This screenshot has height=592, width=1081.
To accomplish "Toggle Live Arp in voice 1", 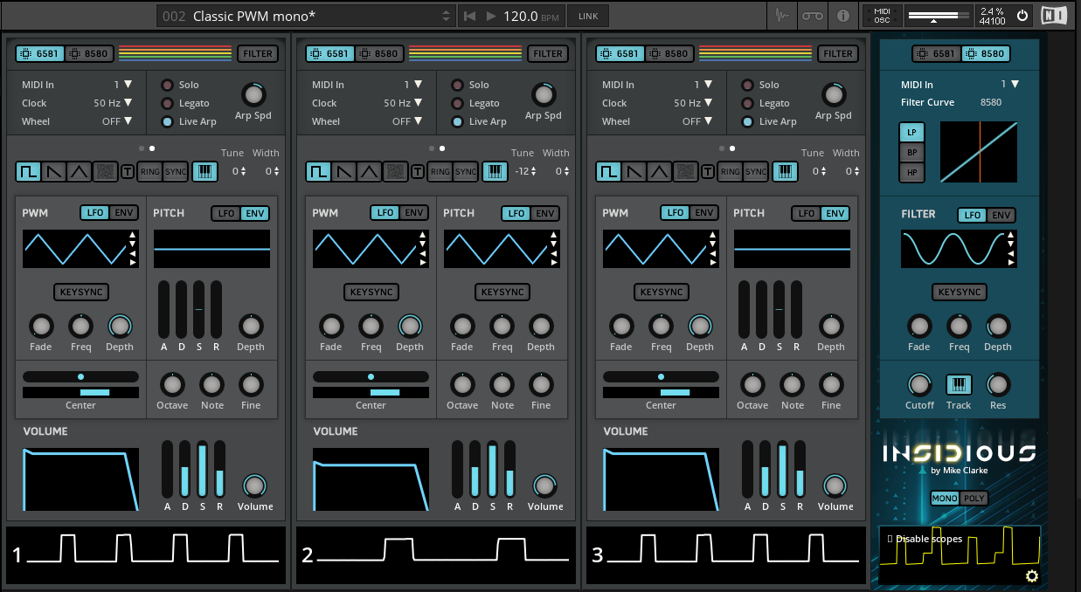I will 167,121.
